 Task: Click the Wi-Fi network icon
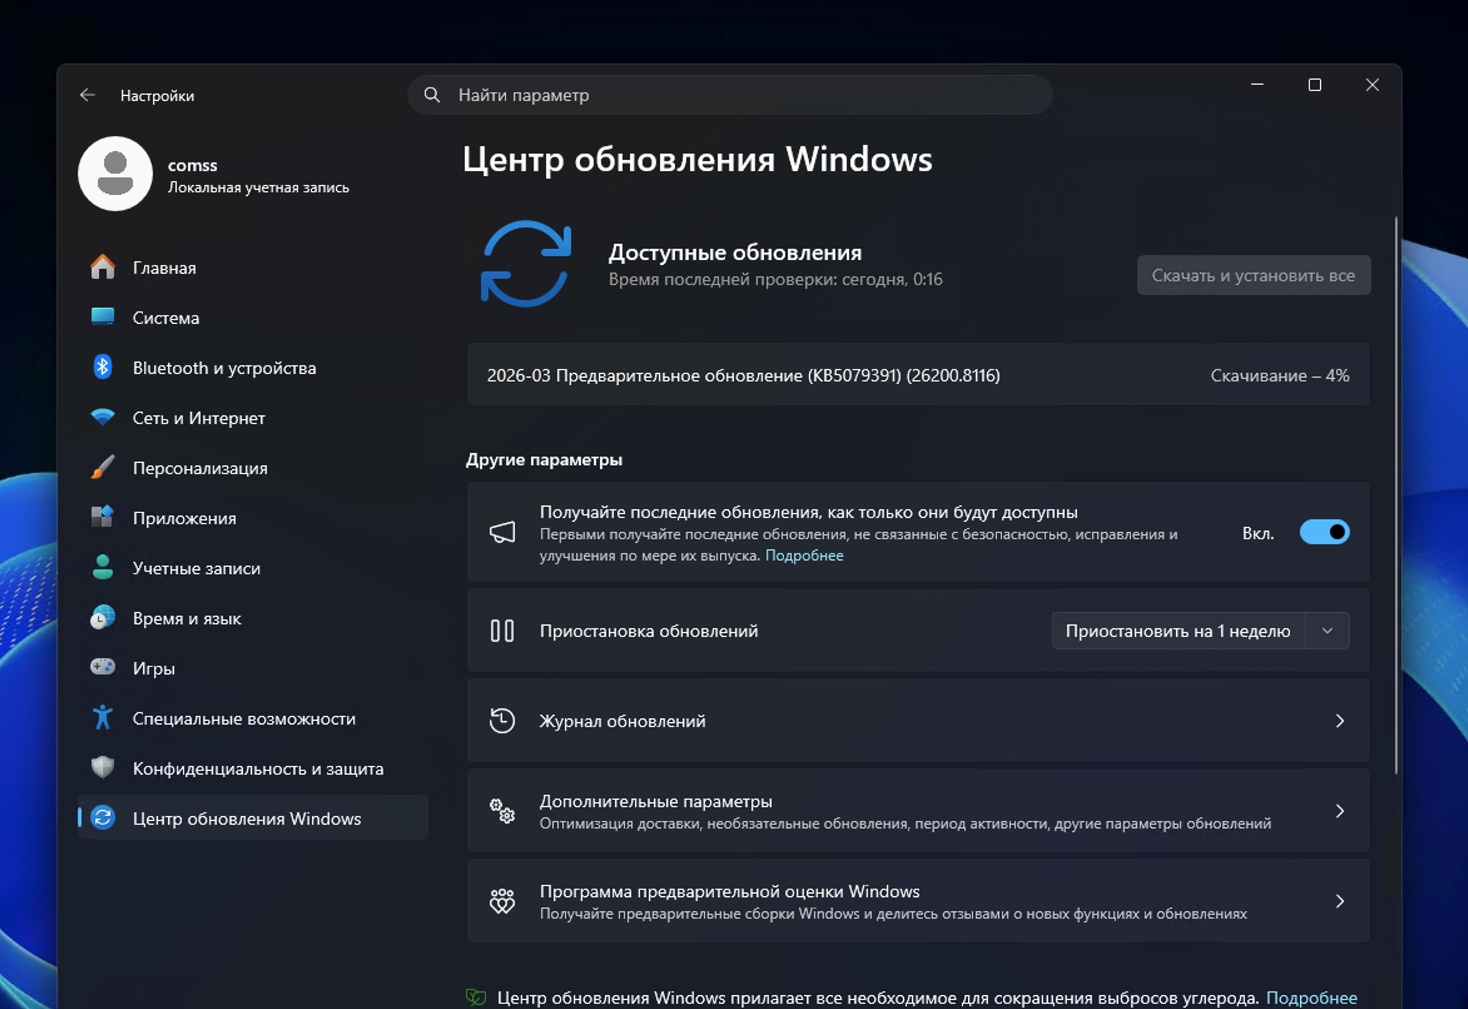[103, 417]
